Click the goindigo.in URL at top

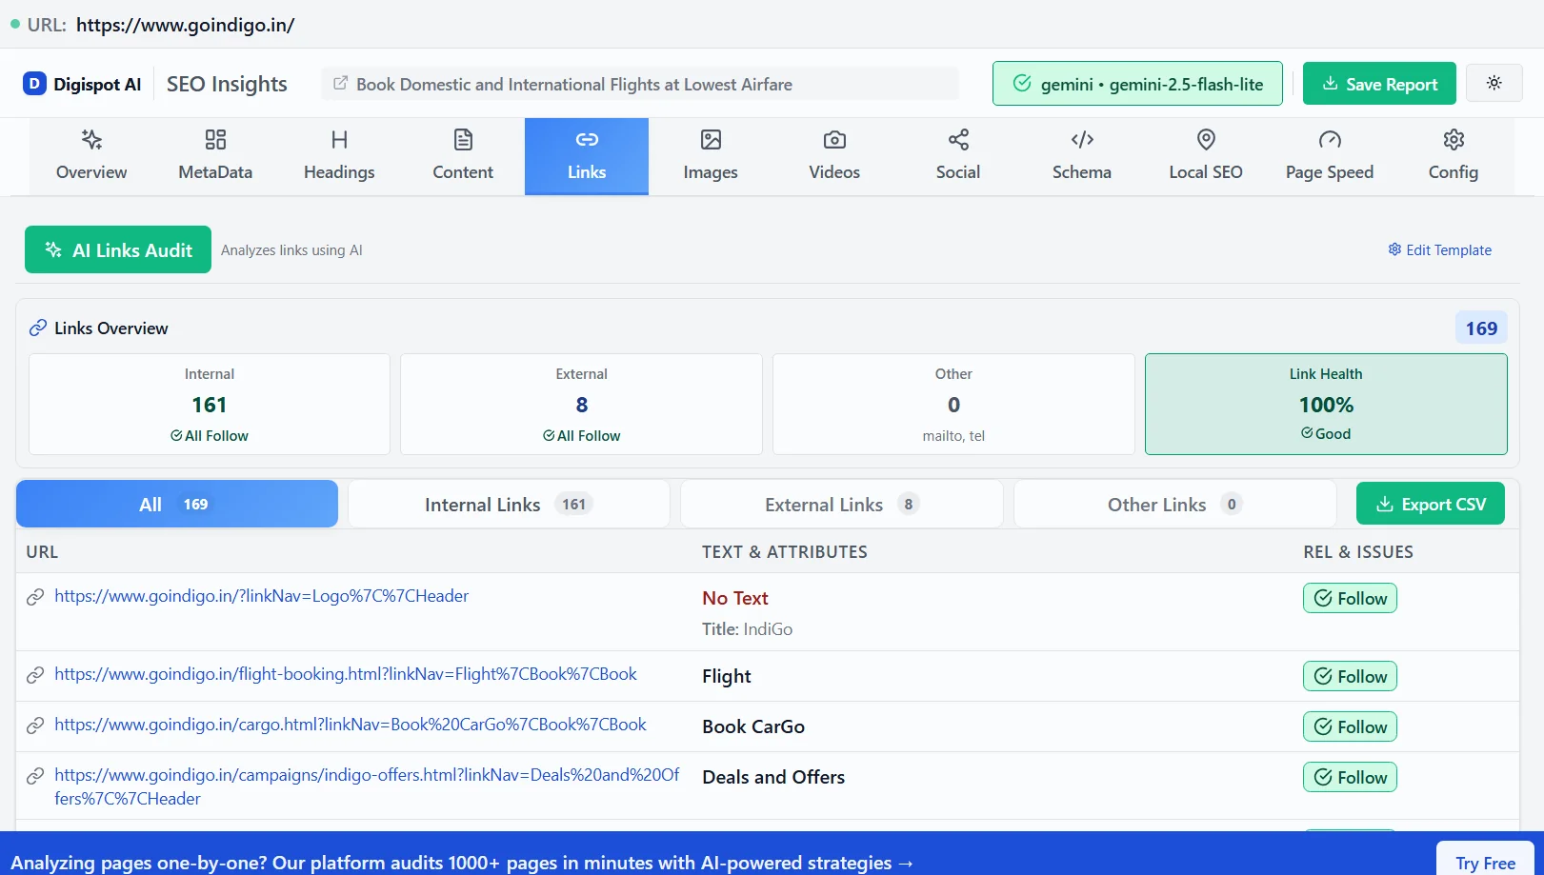pos(186,25)
